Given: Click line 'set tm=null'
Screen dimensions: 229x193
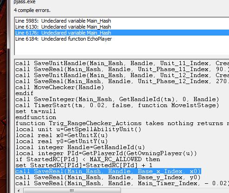Looking at the screenshot, I should click(x=35, y=111).
